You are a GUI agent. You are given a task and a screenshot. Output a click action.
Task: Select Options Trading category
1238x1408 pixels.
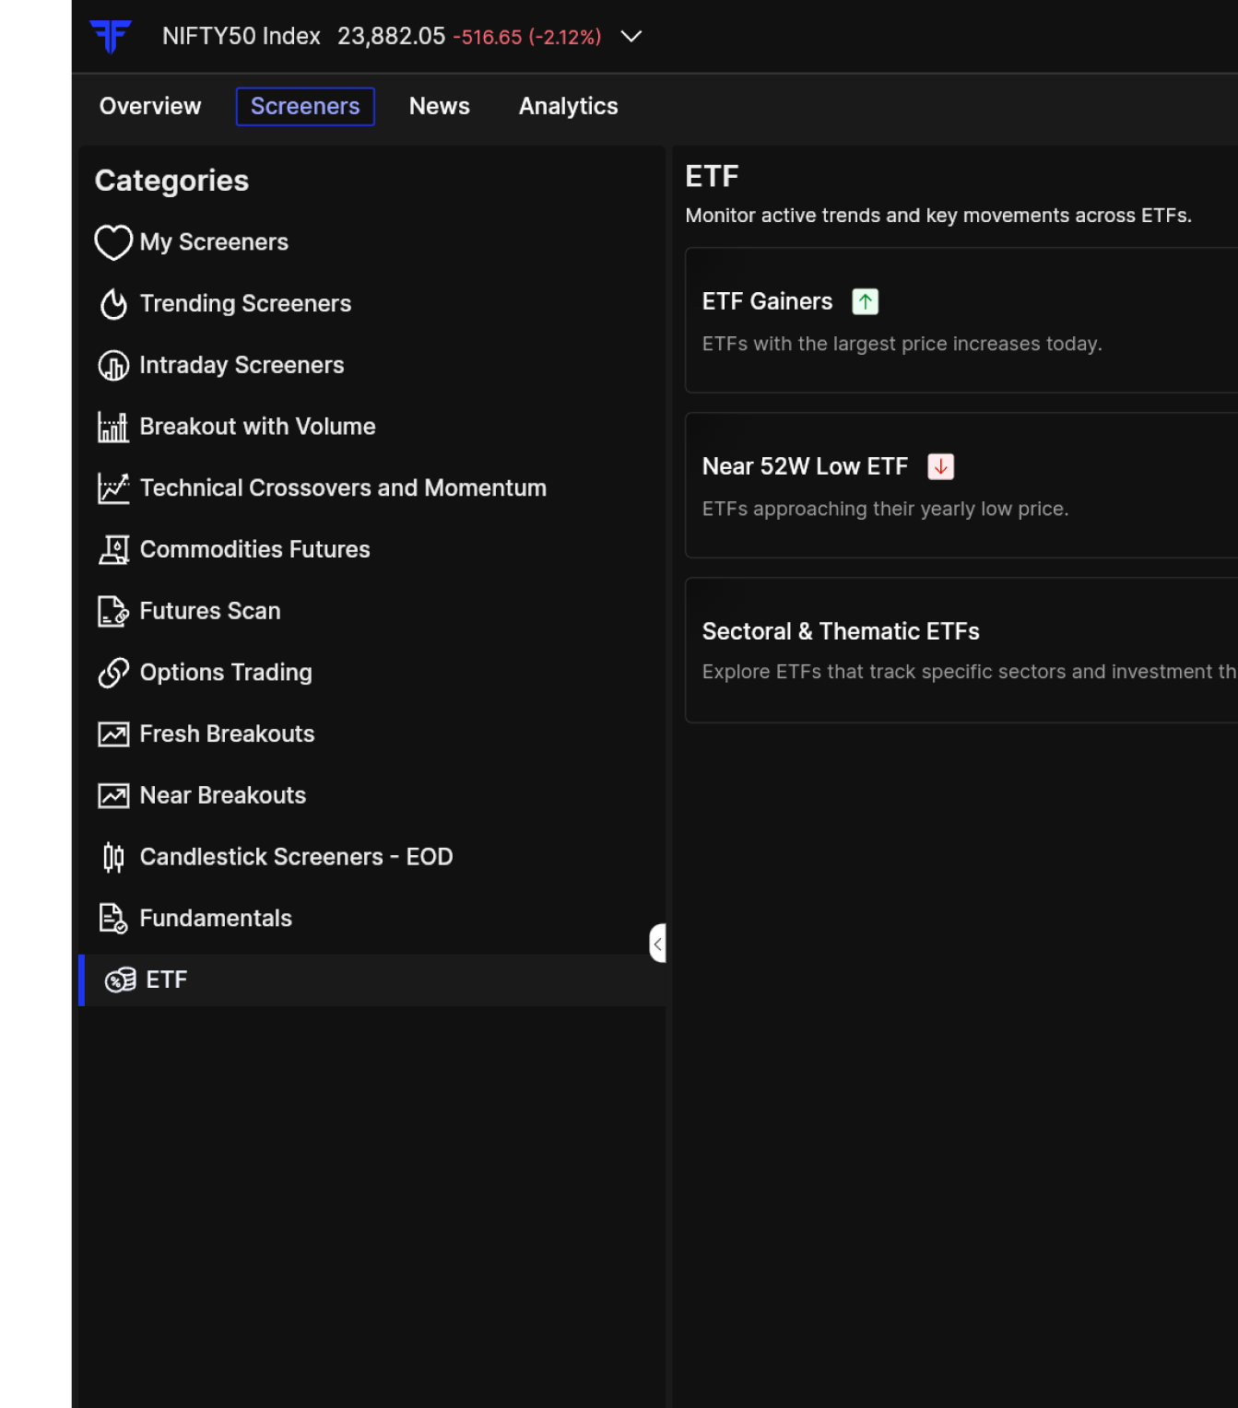point(226,673)
